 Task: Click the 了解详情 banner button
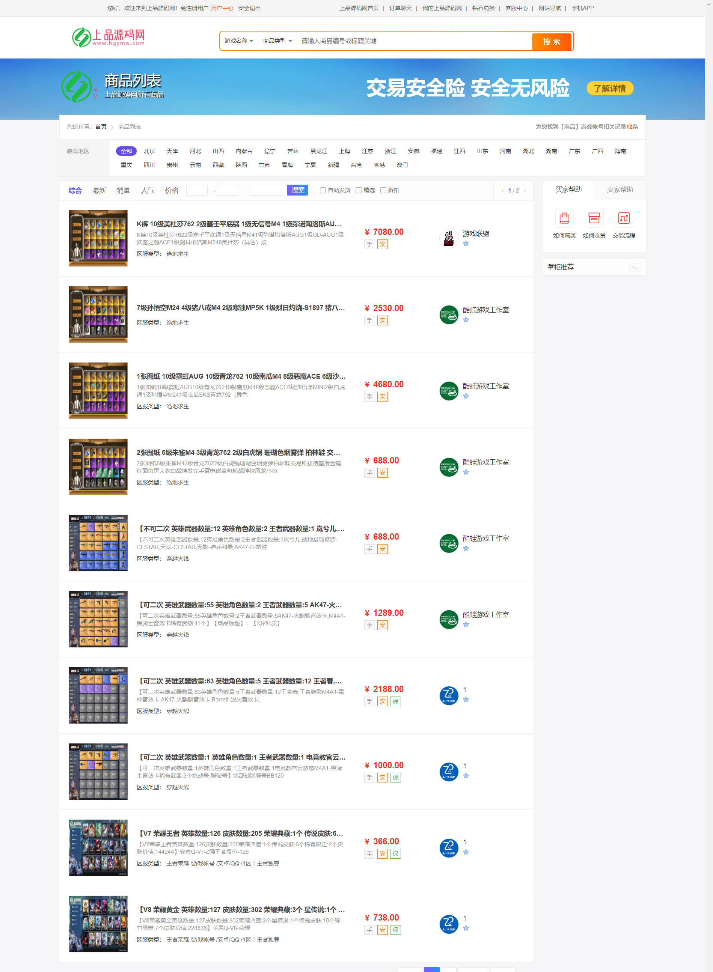(610, 88)
